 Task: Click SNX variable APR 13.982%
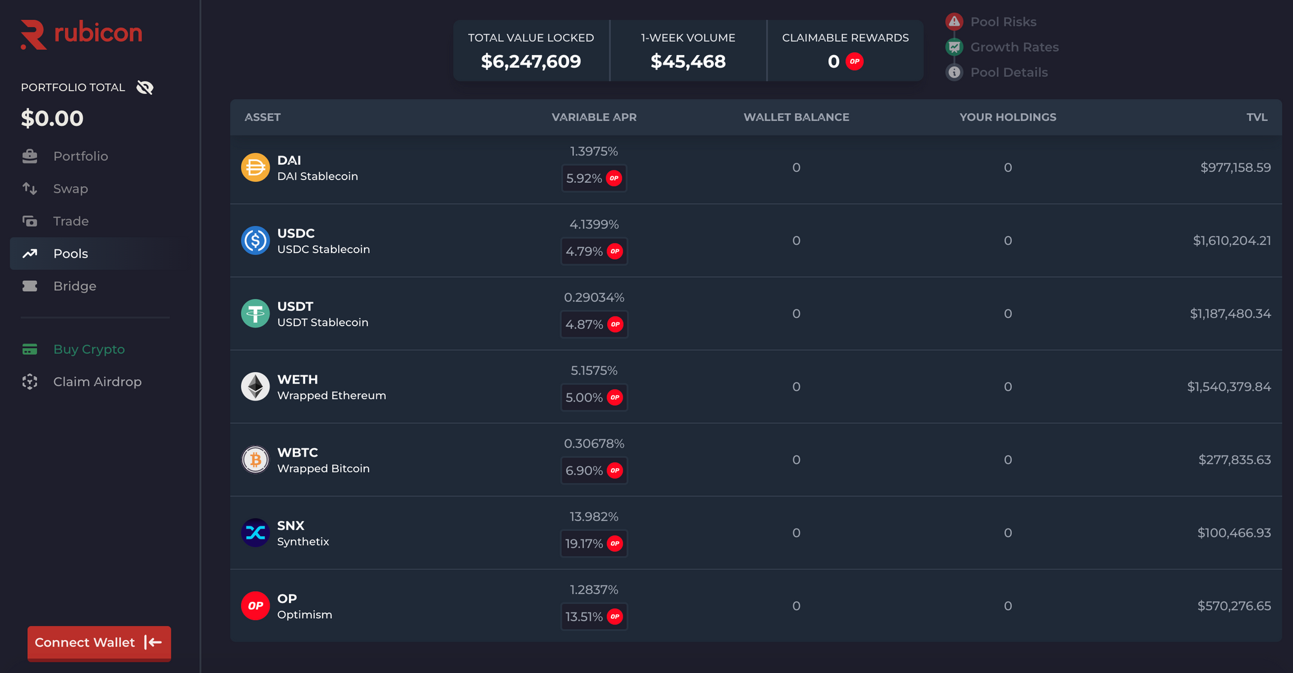tap(594, 517)
